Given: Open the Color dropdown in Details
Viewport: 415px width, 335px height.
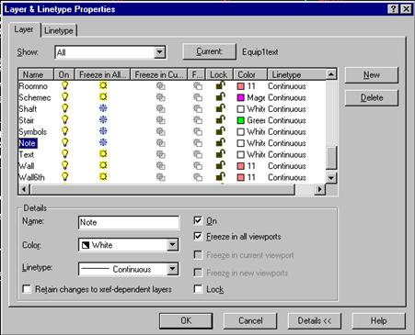Looking at the screenshot, I should [173, 245].
